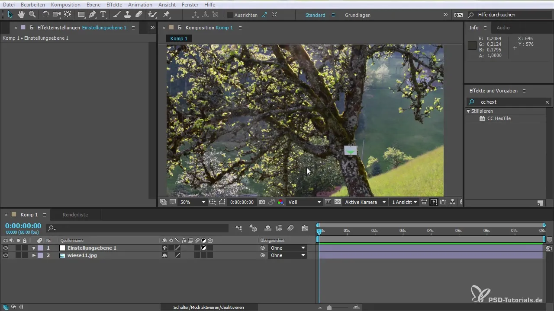The width and height of the screenshot is (554, 311).
Task: Expand the wiese11.jpg layer properties
Action: [33, 255]
